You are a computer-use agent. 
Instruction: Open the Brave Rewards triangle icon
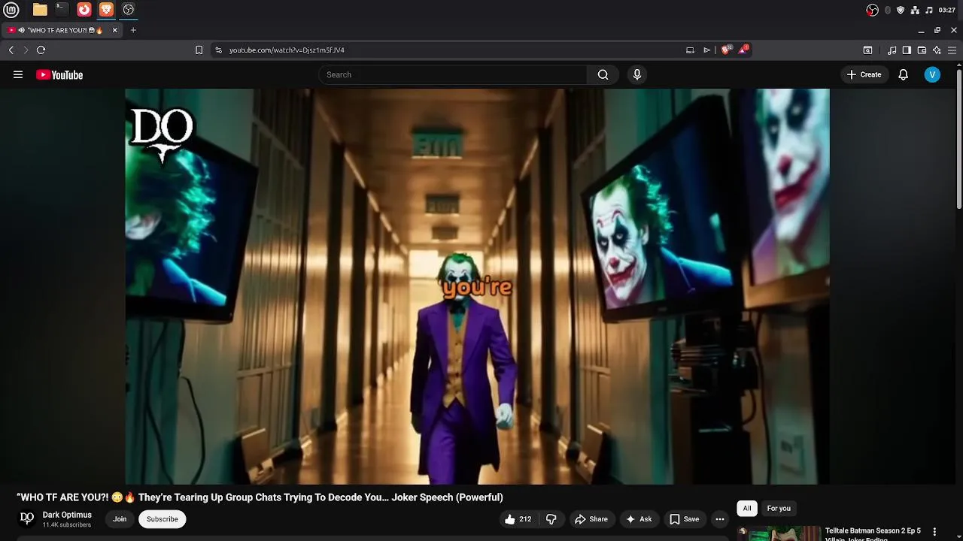coord(743,50)
